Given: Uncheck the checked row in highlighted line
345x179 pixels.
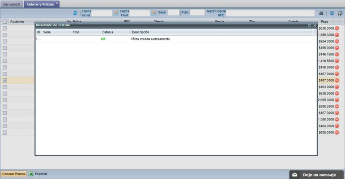Looking at the screenshot, I should point(4,80).
